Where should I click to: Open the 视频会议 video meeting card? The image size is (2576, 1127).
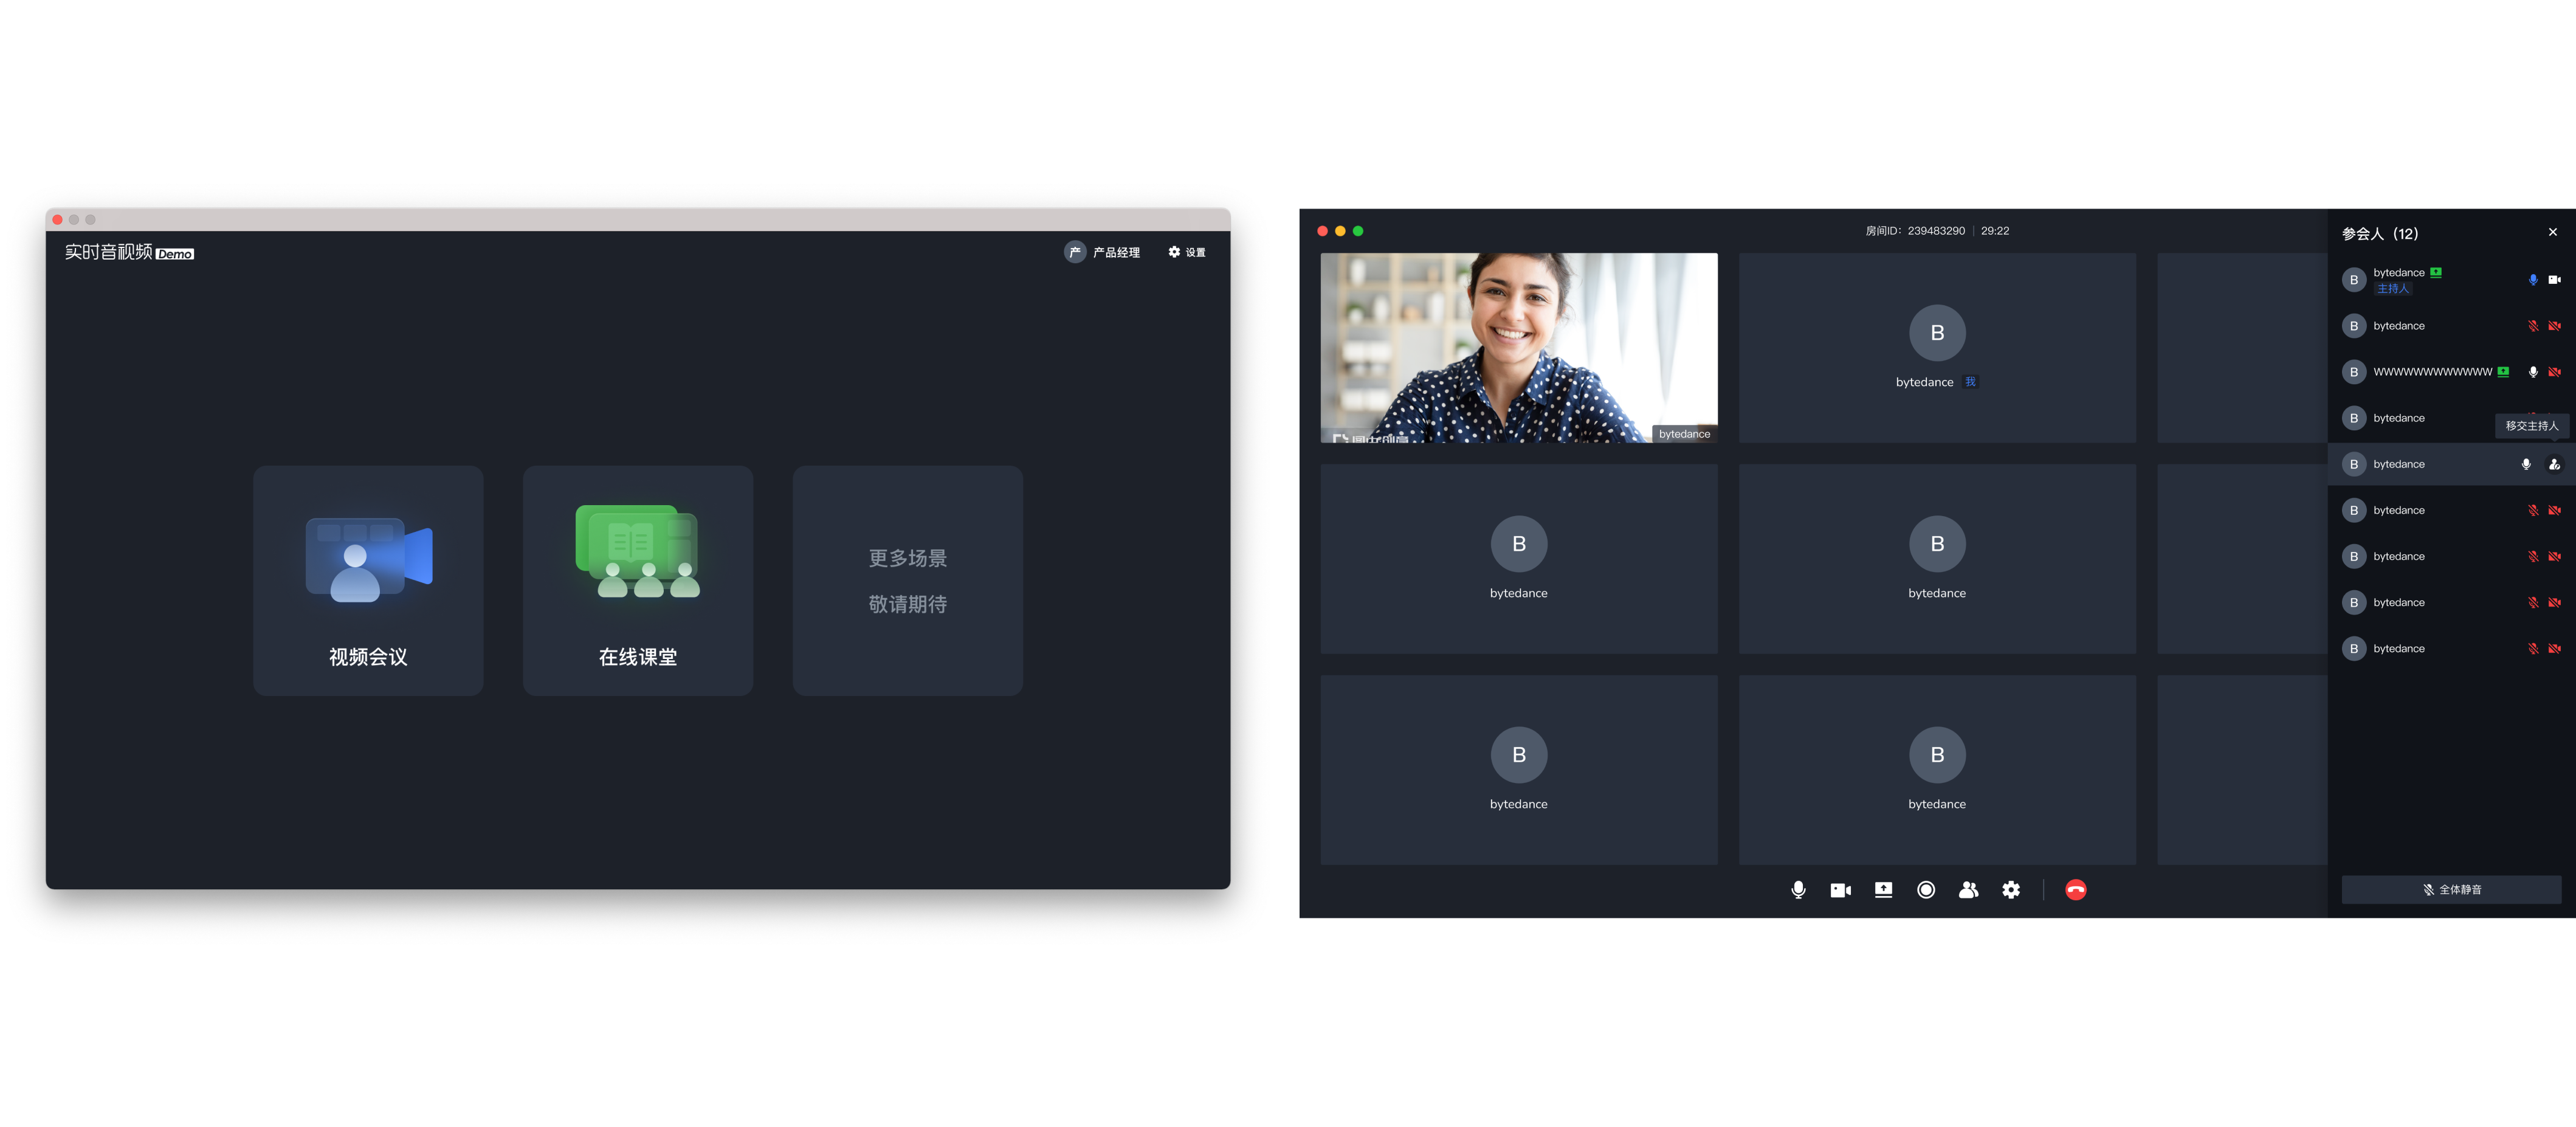click(368, 580)
